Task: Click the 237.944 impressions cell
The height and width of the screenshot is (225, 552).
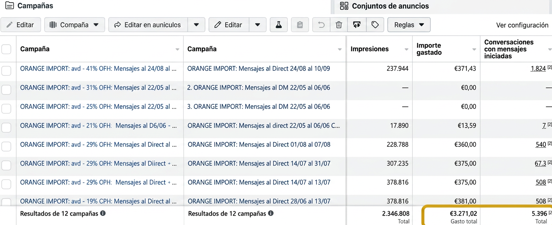Action: click(x=397, y=69)
